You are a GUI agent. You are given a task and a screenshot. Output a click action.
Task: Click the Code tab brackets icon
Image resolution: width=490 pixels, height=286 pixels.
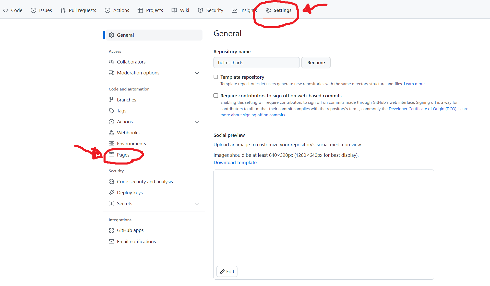click(6, 10)
